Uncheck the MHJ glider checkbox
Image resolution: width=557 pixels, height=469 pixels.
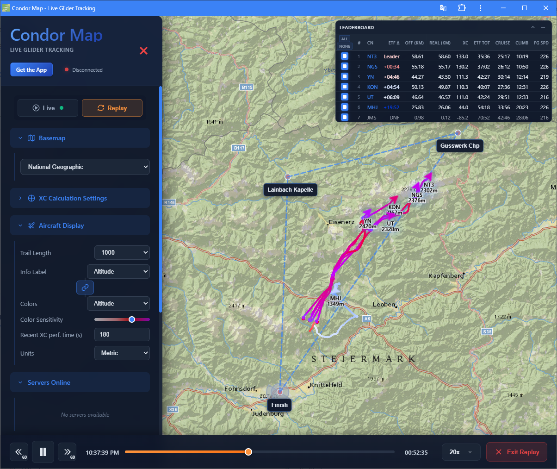(x=345, y=107)
